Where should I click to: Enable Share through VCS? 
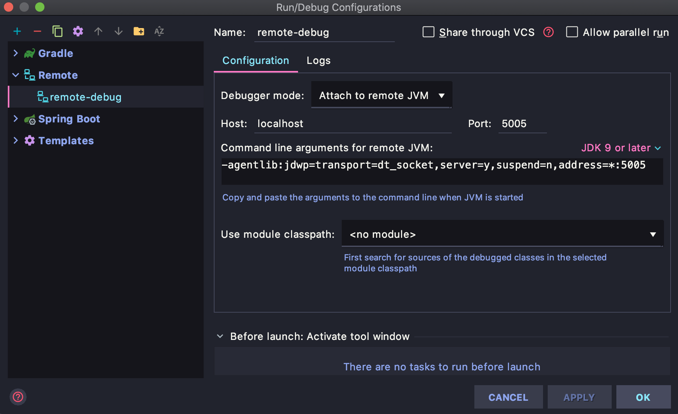tap(428, 32)
